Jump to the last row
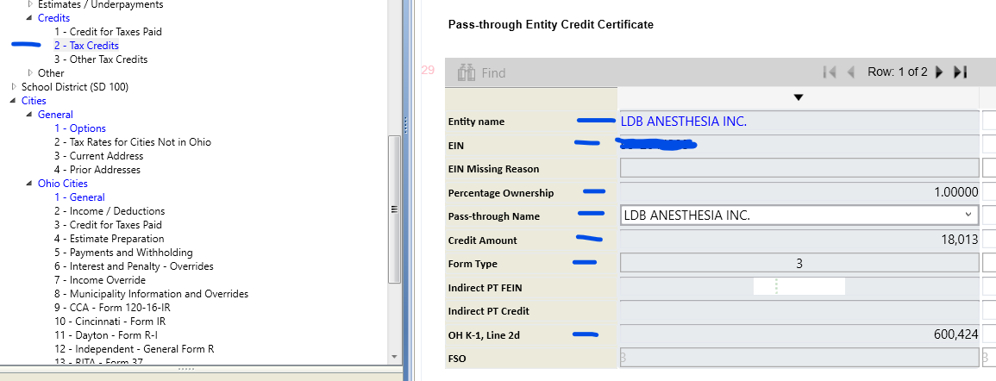 pos(961,72)
